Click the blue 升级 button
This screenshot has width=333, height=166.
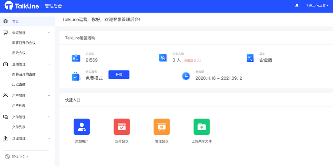(119, 75)
